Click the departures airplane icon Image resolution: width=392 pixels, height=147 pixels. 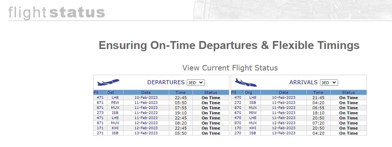coord(108,82)
